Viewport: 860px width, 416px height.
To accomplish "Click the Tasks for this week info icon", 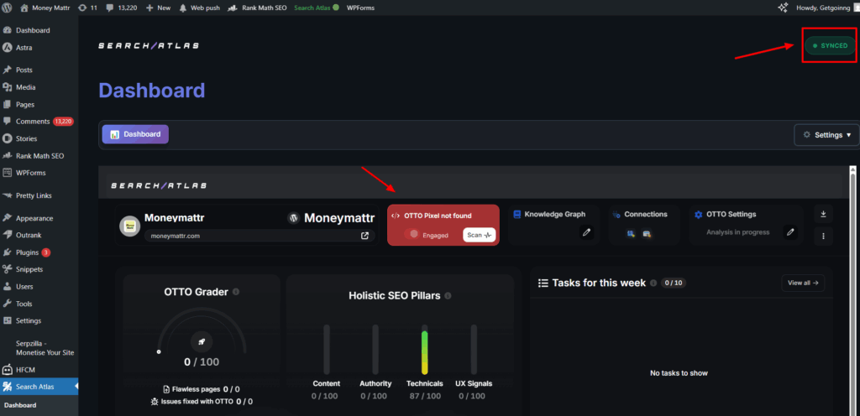I will [x=653, y=283].
